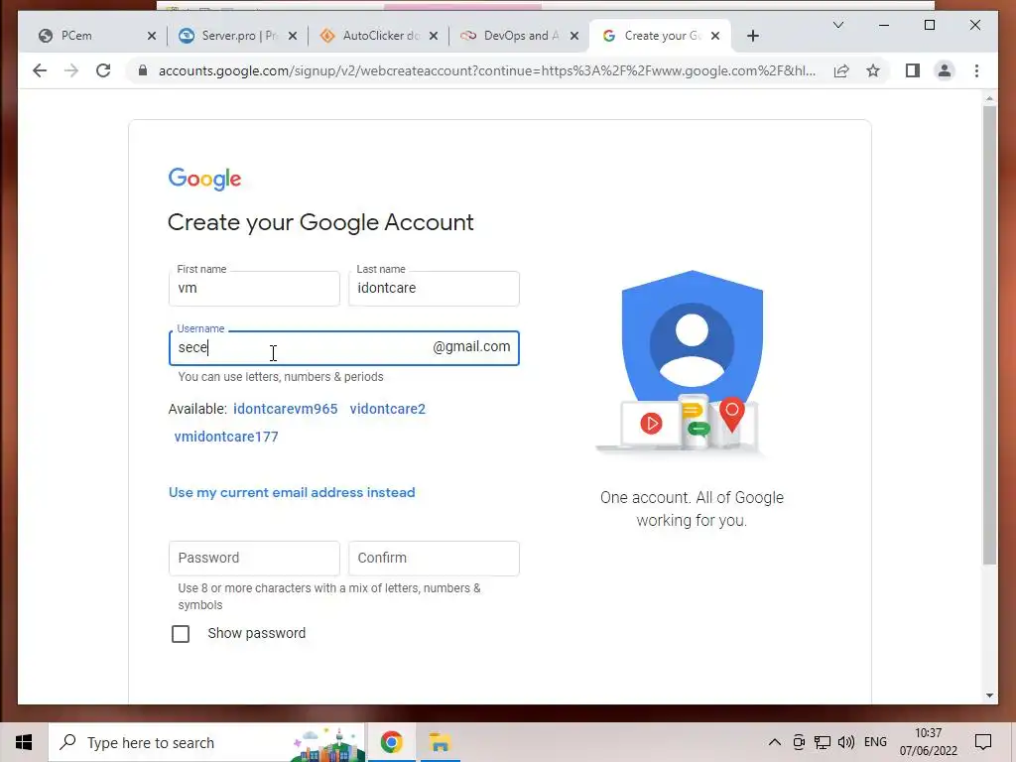The image size is (1016, 762).
Task: Go back to the previous page
Action: coord(40,70)
